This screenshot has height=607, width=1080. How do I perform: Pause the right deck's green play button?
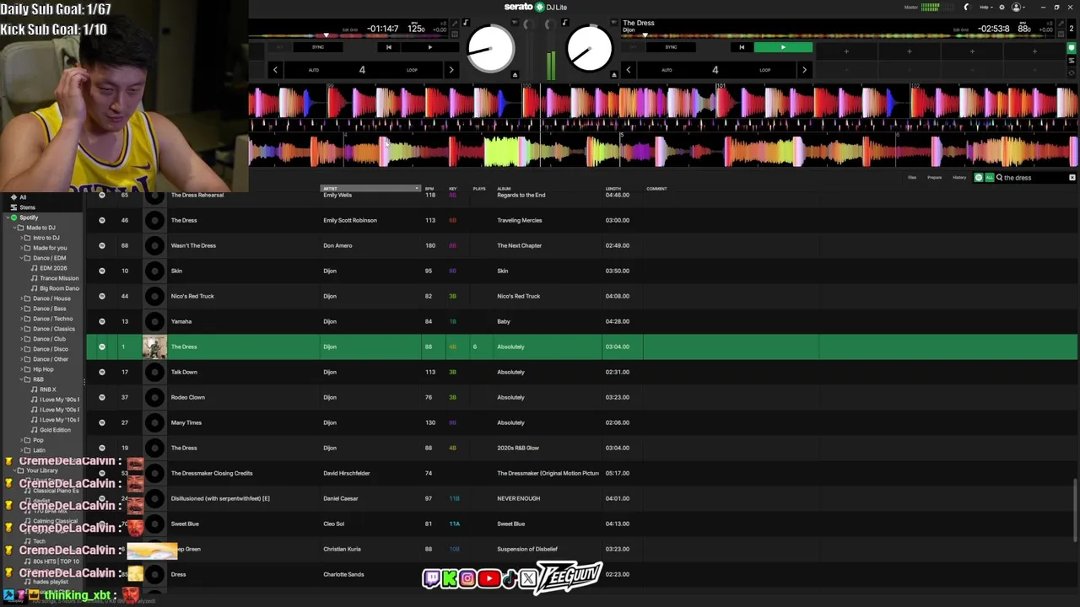[x=783, y=47]
